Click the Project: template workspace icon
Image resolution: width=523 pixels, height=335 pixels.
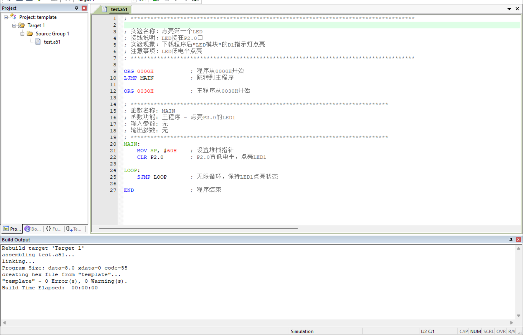[x=13, y=17]
